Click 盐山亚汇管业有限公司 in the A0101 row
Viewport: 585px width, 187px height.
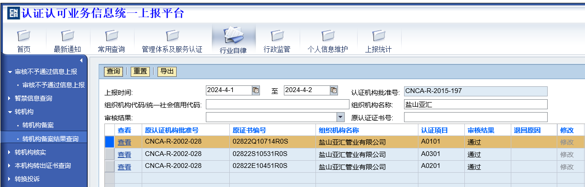(x=352, y=142)
